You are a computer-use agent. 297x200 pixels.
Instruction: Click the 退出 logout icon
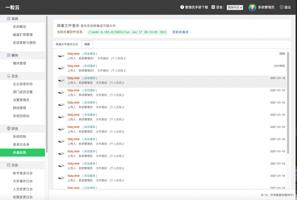[x=281, y=7]
